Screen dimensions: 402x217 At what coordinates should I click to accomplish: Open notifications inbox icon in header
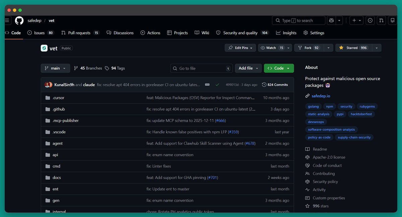click(393, 20)
